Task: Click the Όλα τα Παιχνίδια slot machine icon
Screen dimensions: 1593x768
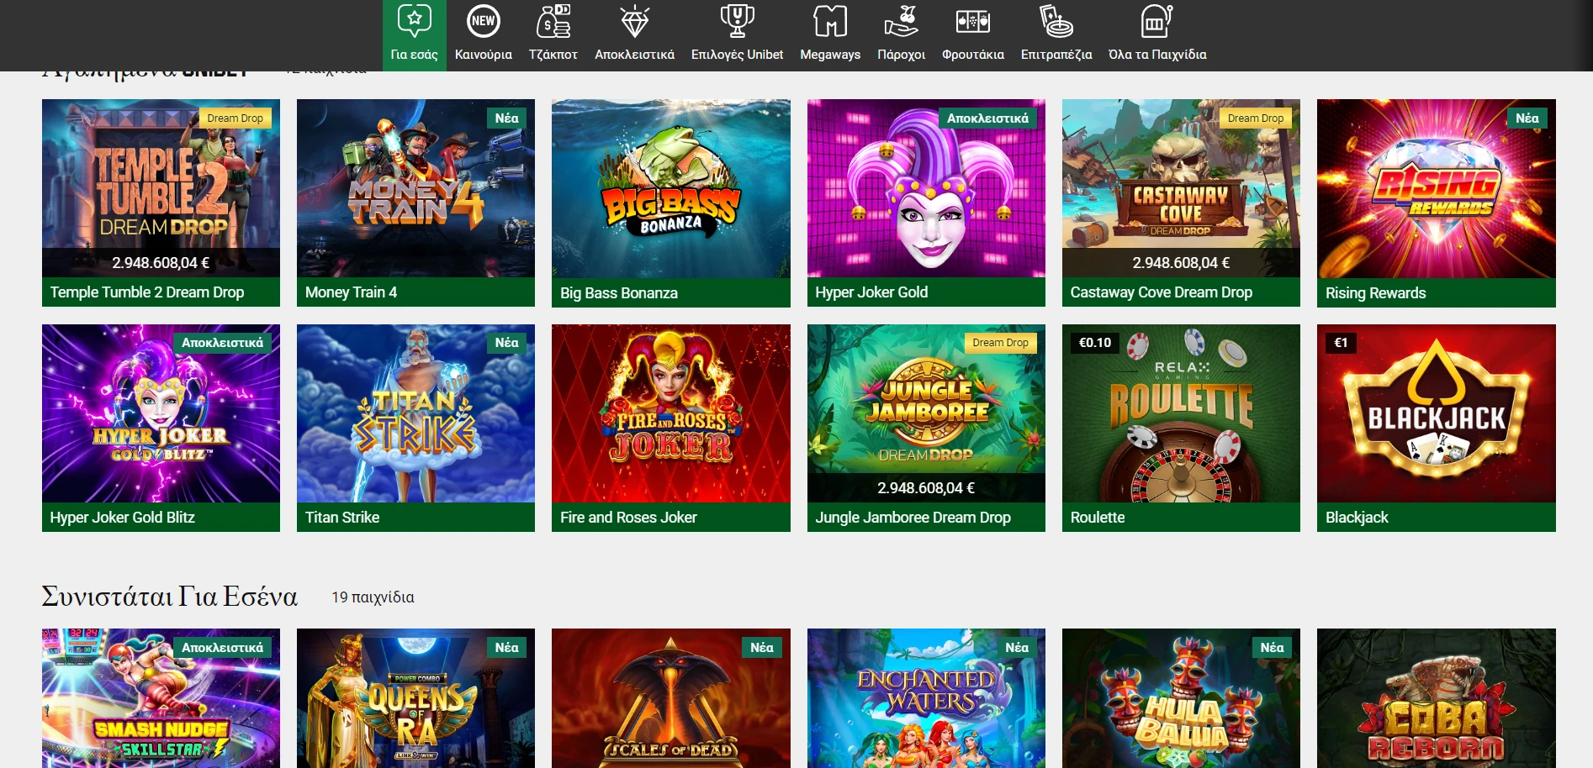Action: pos(1157,21)
